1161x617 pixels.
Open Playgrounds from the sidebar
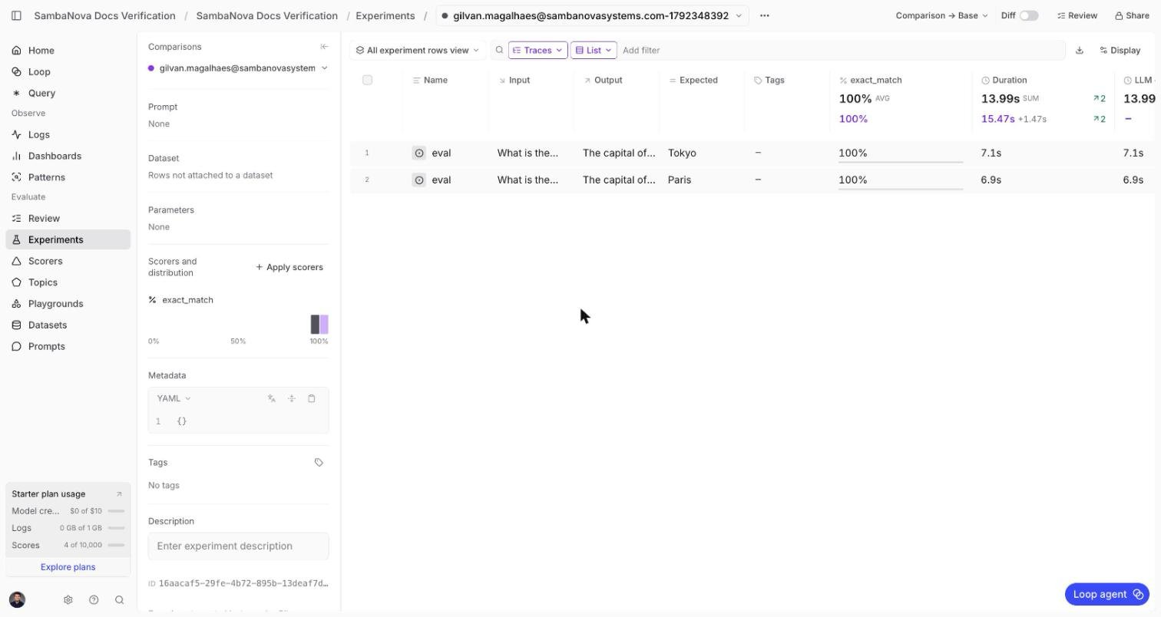[68, 304]
